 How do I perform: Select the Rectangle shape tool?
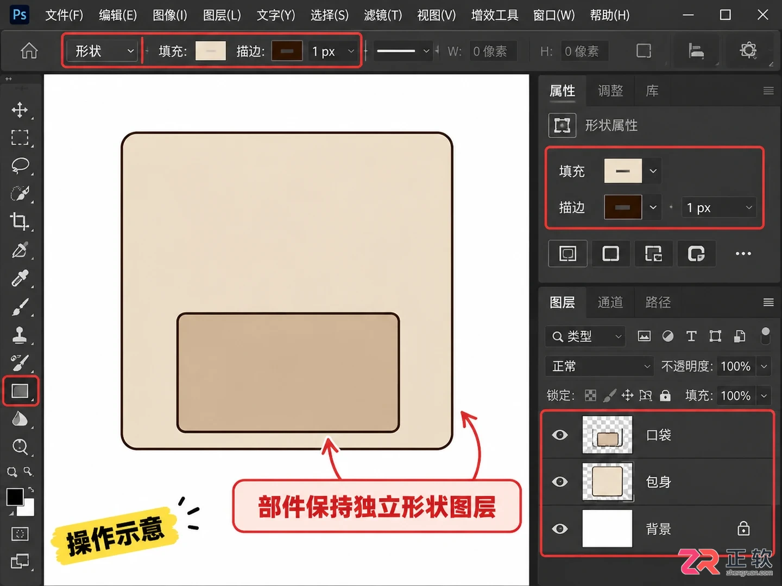tap(20, 391)
